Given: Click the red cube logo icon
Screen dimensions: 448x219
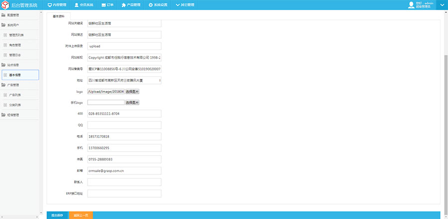Looking at the screenshot, I should (5, 5).
